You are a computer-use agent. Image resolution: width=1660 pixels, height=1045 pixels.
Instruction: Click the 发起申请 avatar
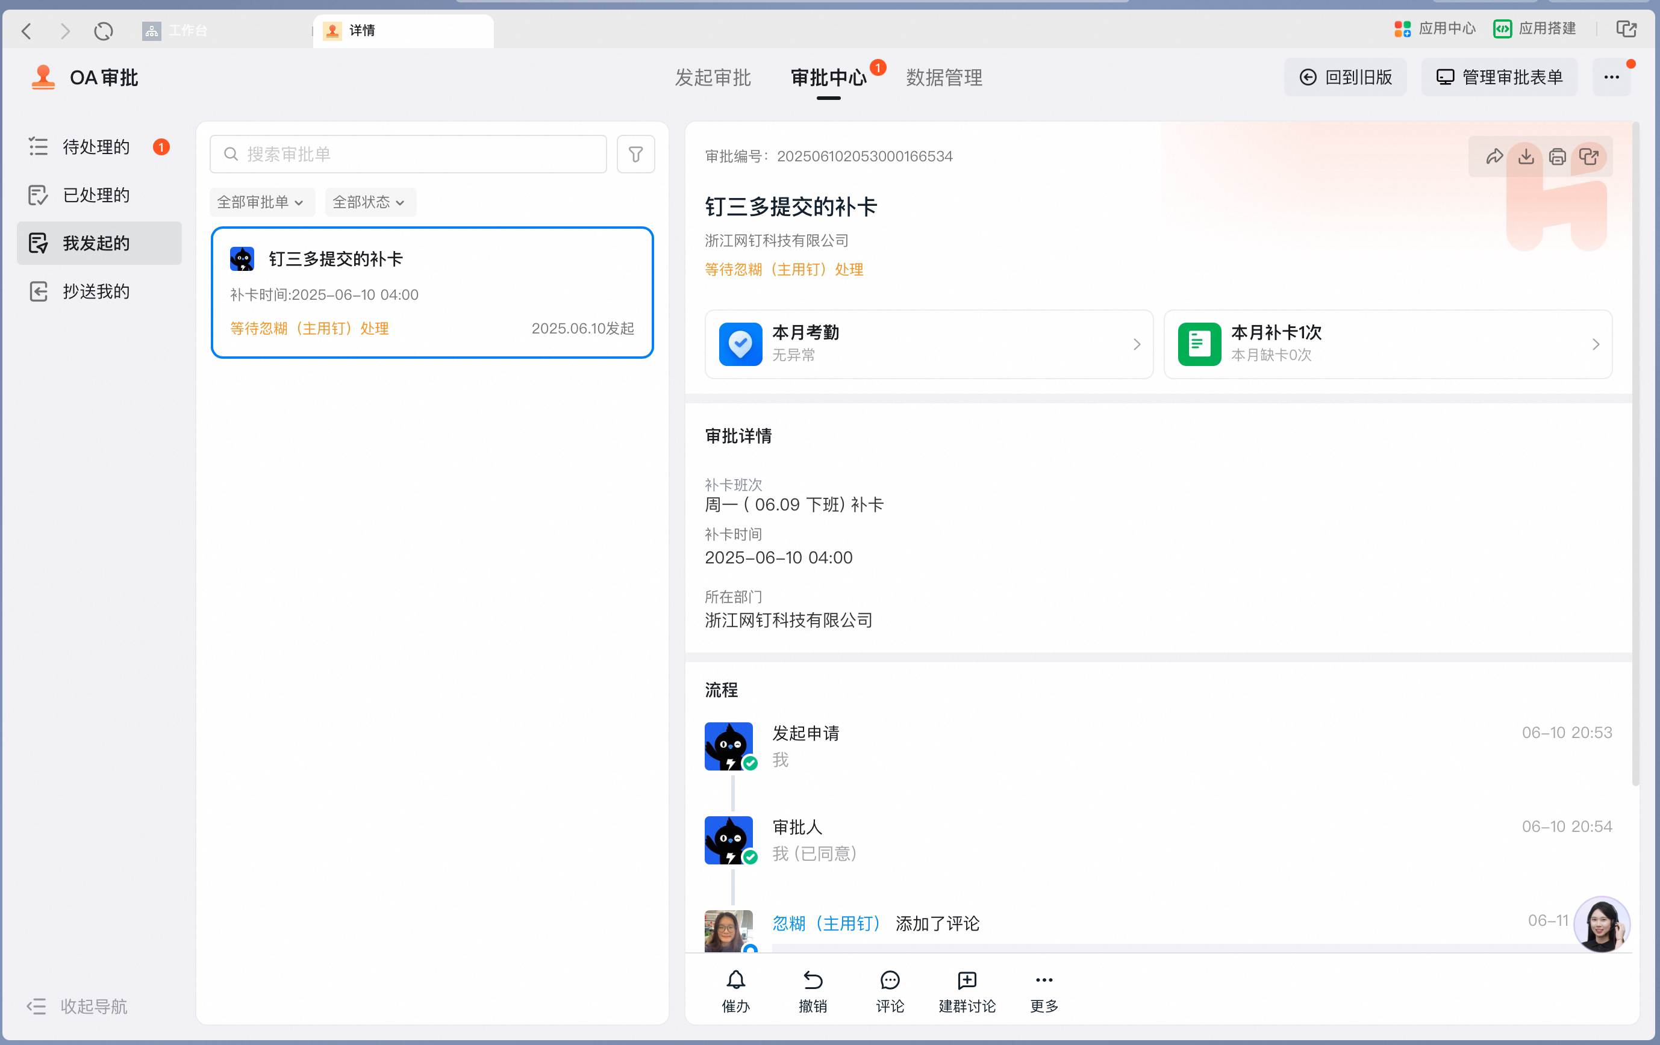pos(729,746)
